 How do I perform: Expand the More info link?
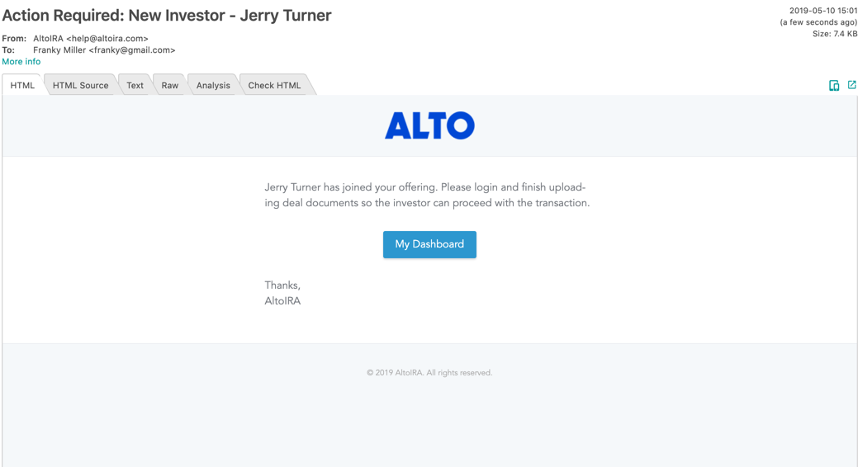click(x=21, y=62)
